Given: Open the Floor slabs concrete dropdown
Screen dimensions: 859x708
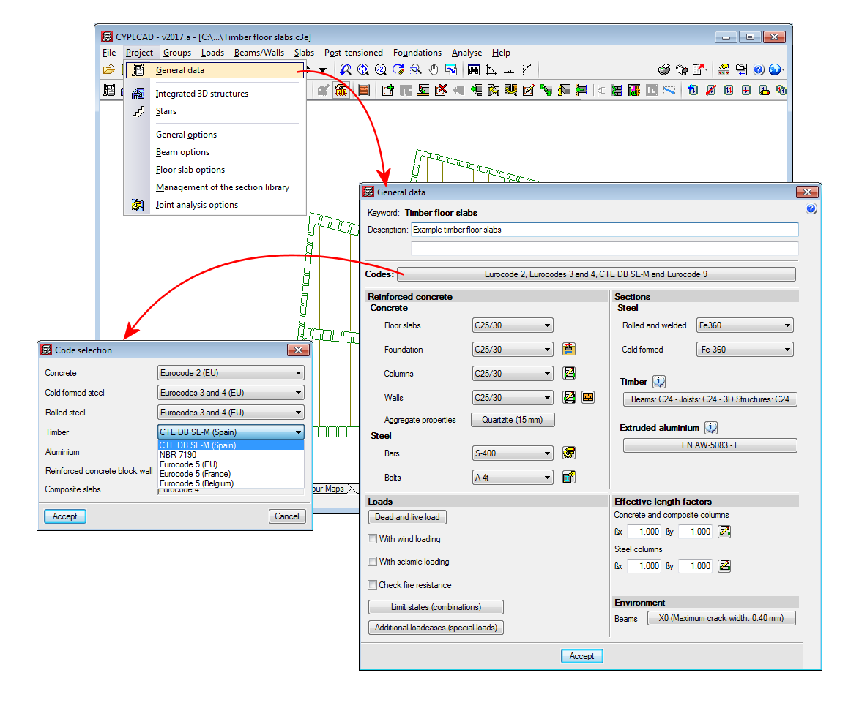Looking at the screenshot, I should click(513, 326).
